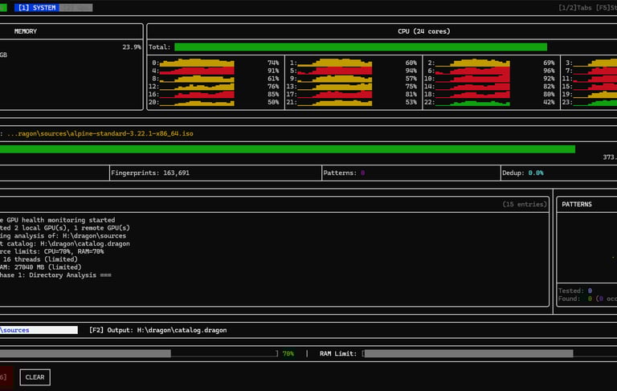Viewport: 617px width, 391px height.
Task: Click the Total CPU usage bar
Action: pyautogui.click(x=360, y=47)
